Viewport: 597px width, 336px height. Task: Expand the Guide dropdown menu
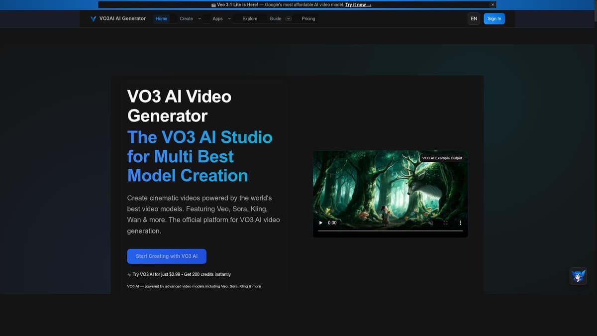(x=289, y=18)
